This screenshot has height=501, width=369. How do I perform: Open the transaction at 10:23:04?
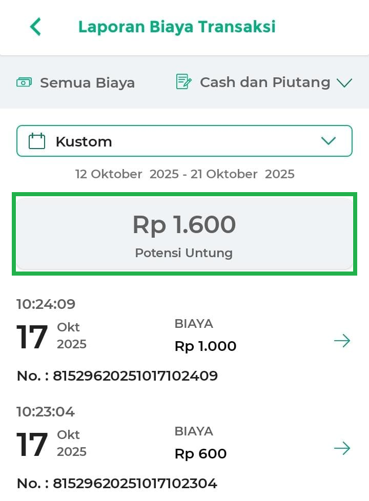click(x=46, y=412)
